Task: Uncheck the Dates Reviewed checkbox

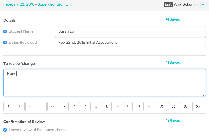Action: [x=5, y=43]
